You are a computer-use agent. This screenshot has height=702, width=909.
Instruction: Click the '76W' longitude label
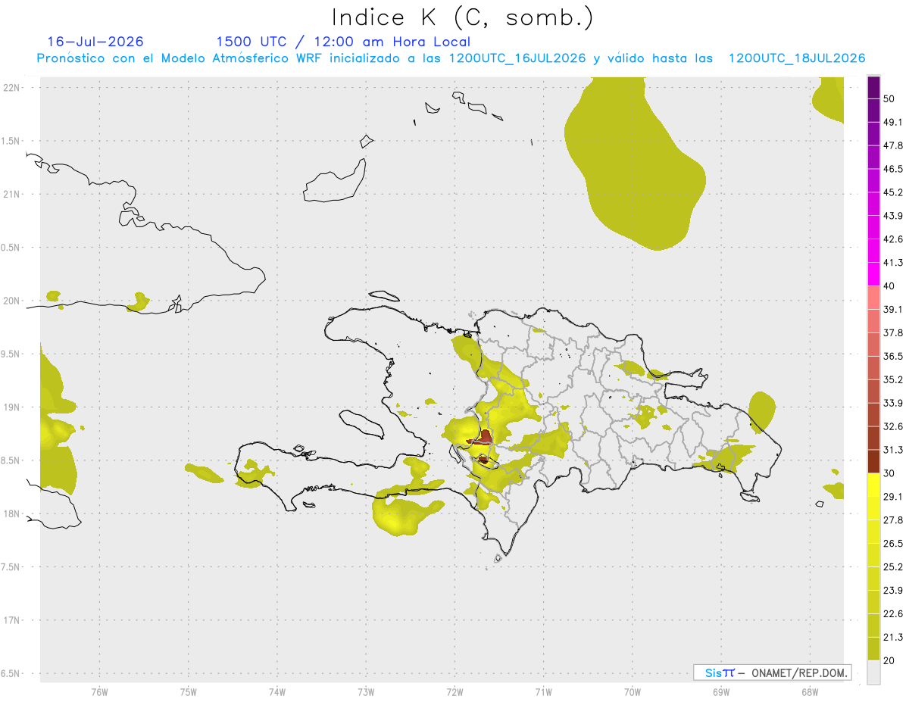(99, 691)
